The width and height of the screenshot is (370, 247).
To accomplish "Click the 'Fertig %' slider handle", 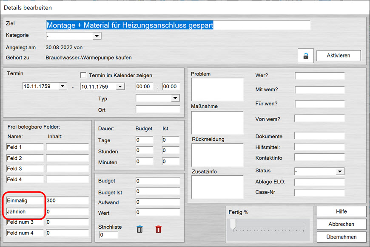I will pyautogui.click(x=233, y=224).
